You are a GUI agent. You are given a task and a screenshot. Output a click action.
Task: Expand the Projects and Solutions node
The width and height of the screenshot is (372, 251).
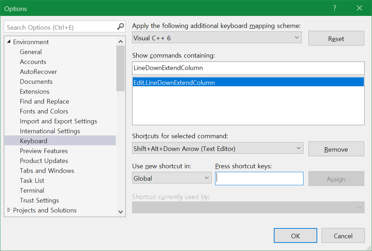[x=9, y=210]
